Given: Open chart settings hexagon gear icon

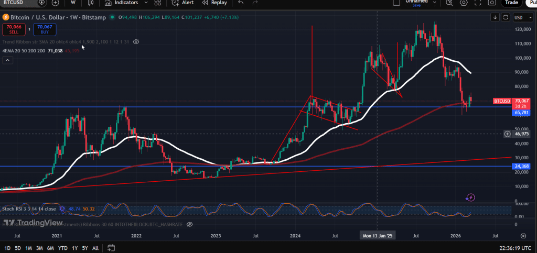Looking at the screenshot, I should [x=464, y=3].
